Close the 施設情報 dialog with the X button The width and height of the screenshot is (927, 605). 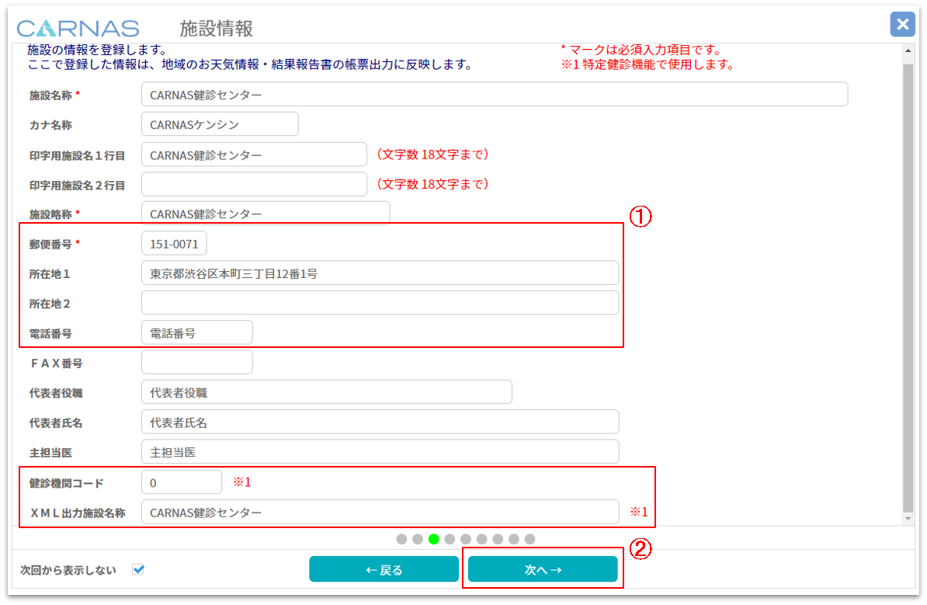902,24
